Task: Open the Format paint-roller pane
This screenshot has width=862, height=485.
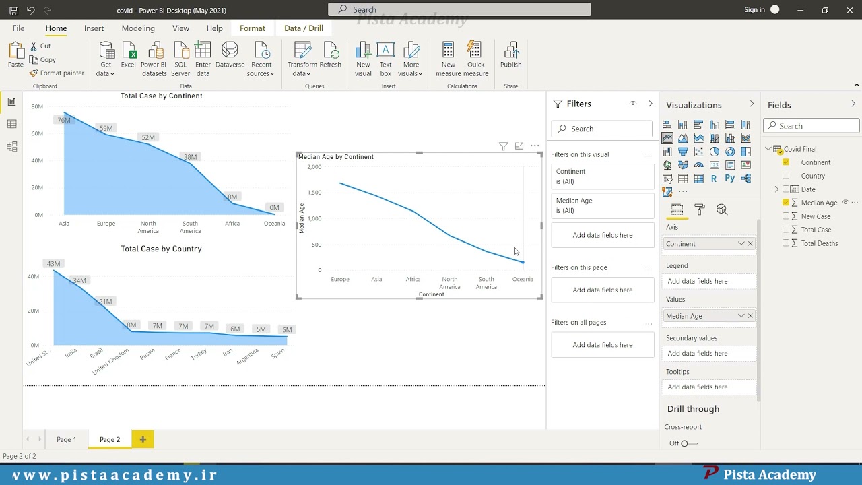Action: (x=700, y=209)
